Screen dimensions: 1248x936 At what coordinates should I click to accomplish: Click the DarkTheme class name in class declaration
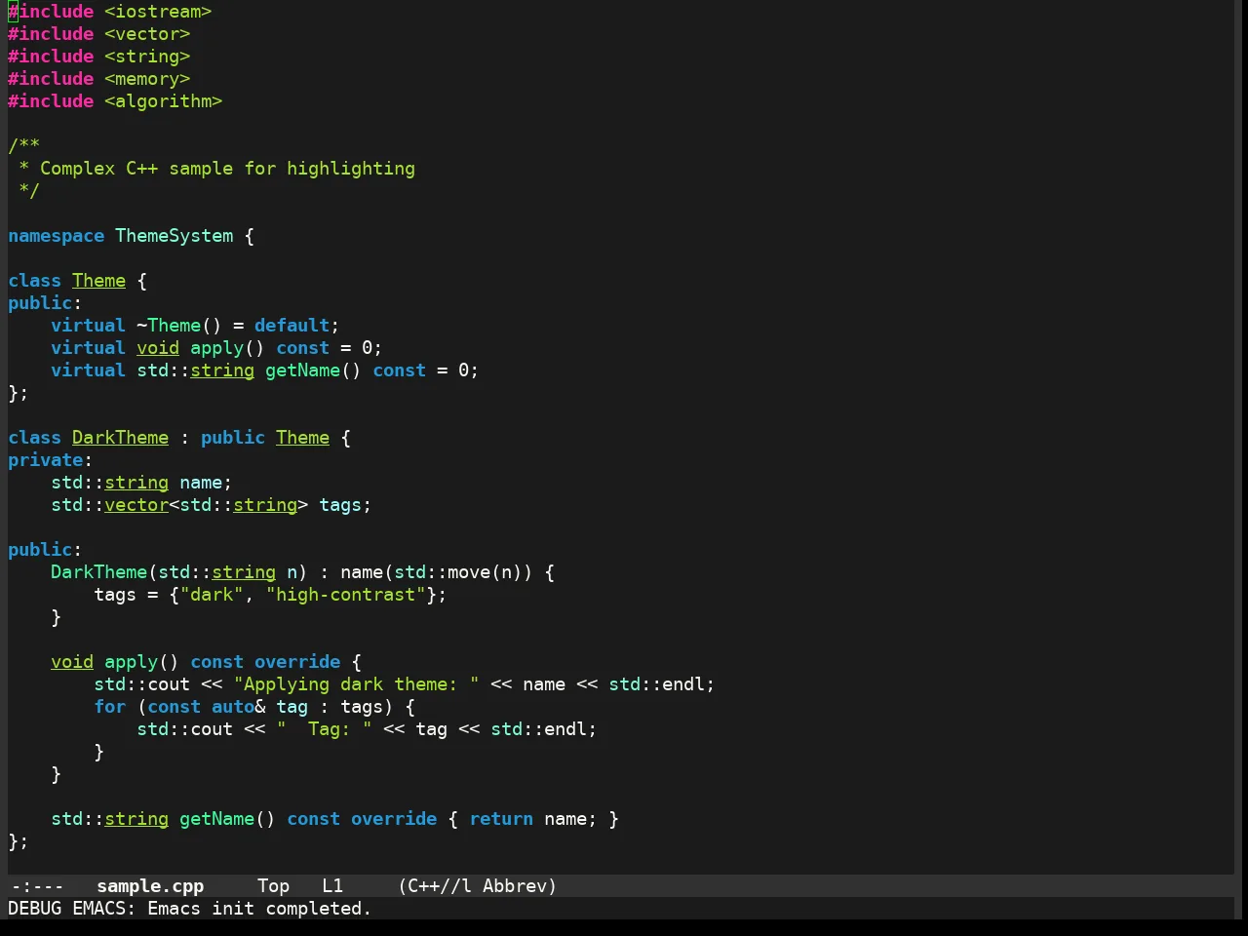(x=120, y=438)
